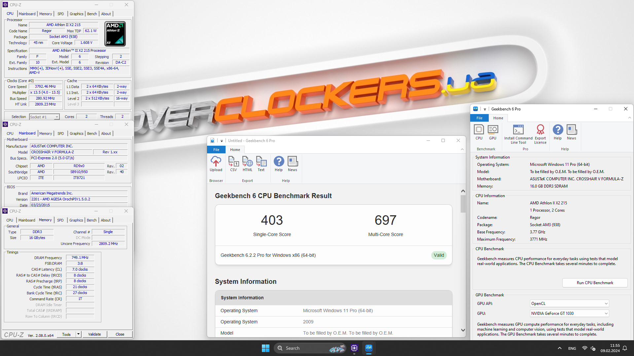Collapse the ribbon in Untitled Geekbench window
Screen dimensions: 634x356
coord(462,150)
